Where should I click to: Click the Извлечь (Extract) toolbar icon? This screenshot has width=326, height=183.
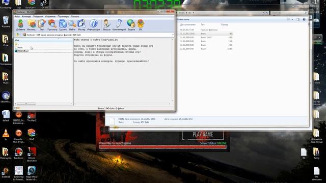[32, 25]
